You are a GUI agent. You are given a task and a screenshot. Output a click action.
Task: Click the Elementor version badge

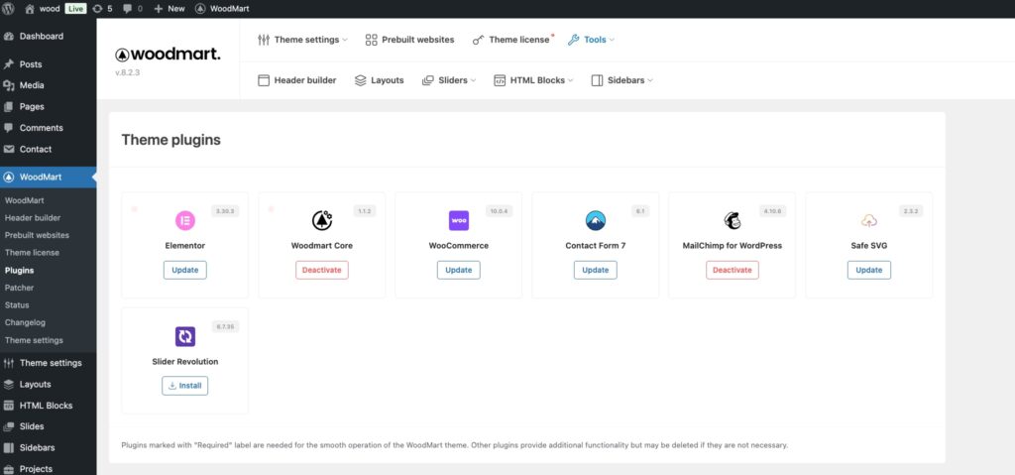pyautogui.click(x=226, y=211)
